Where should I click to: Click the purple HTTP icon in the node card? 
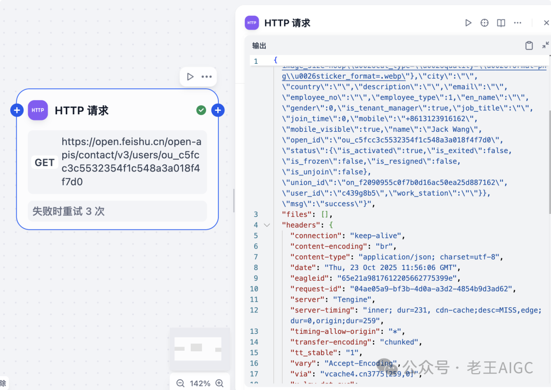pos(38,110)
